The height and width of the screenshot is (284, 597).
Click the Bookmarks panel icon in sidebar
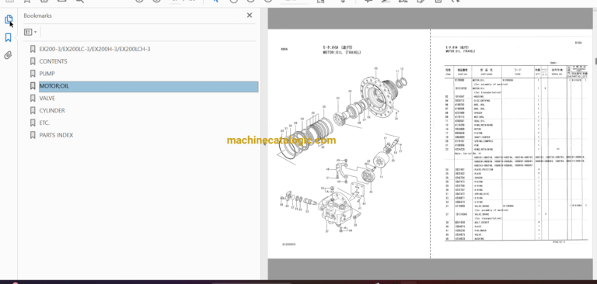click(8, 37)
